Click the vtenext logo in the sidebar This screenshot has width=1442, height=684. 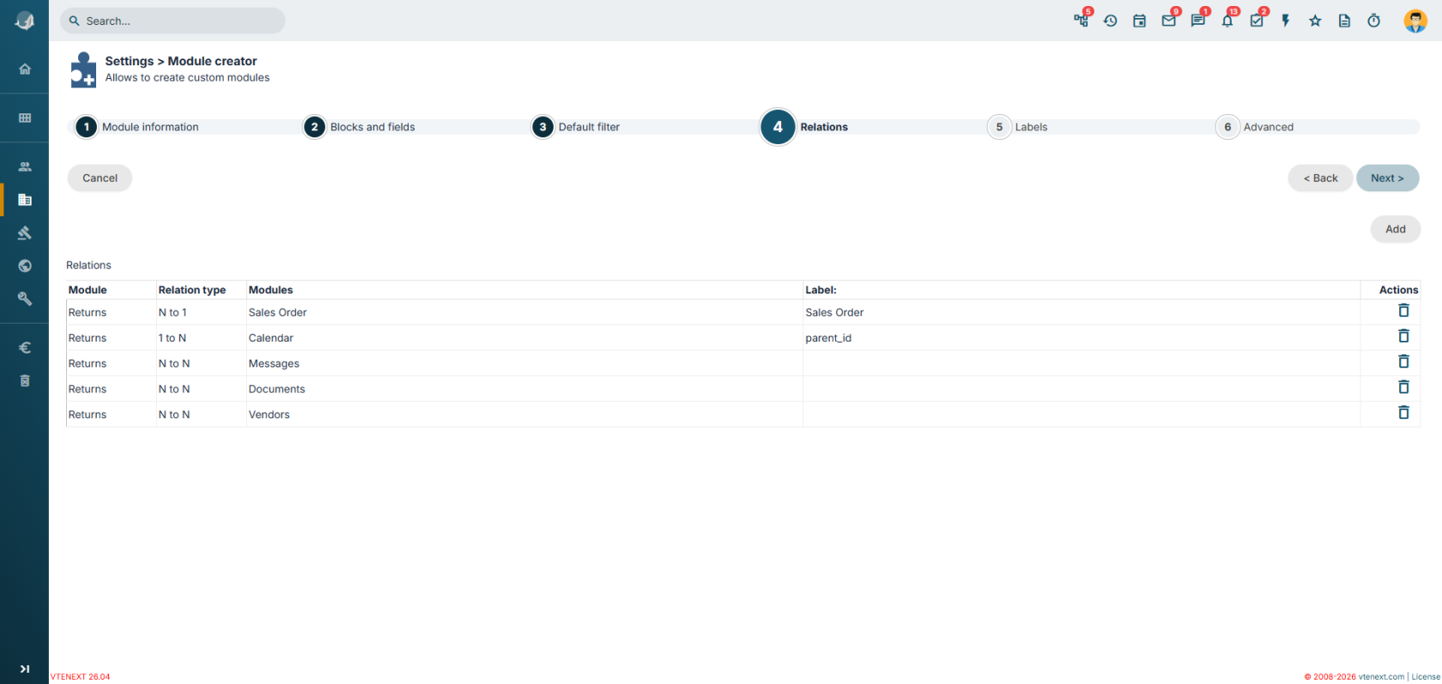click(25, 21)
